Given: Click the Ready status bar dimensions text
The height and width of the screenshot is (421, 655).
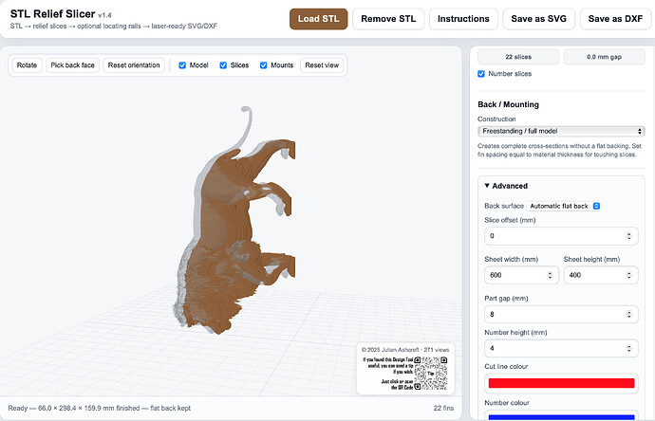Looking at the screenshot, I should (99, 408).
